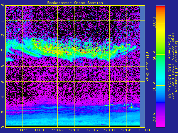Click the 11:45 time axis label
Viewport: 178px width, 133px height.
58,130
